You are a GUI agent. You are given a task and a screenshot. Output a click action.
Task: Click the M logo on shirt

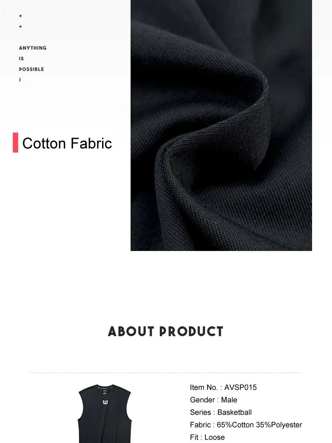point(105,402)
